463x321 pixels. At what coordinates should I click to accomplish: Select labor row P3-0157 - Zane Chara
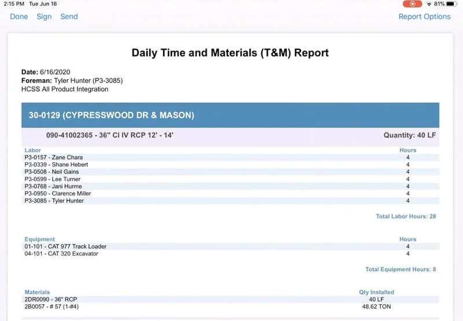pos(230,158)
